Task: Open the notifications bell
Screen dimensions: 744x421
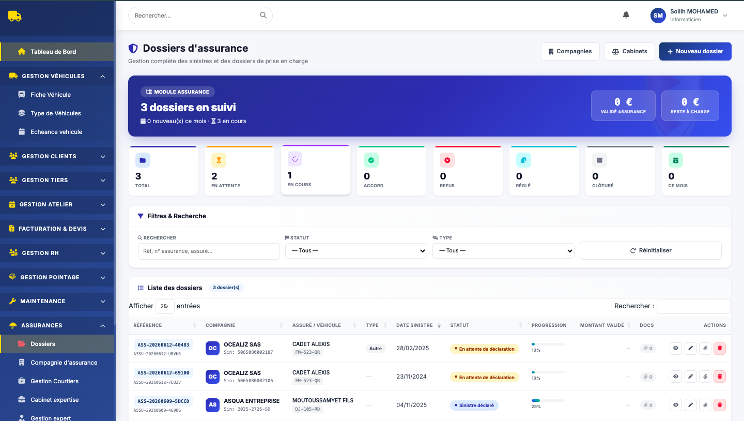Action: (626, 15)
